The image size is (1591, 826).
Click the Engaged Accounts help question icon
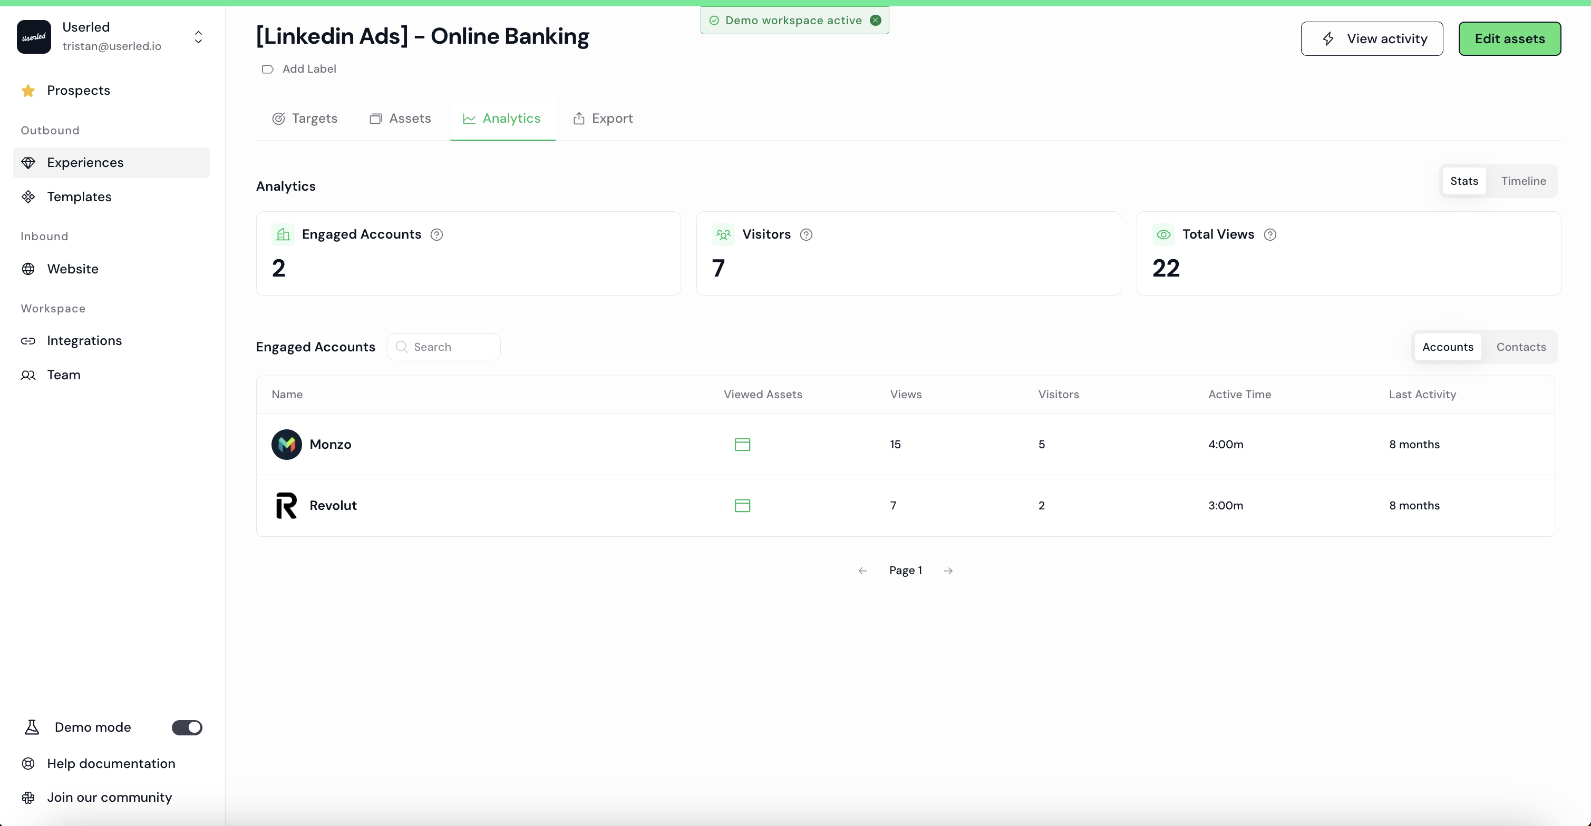(x=436, y=234)
